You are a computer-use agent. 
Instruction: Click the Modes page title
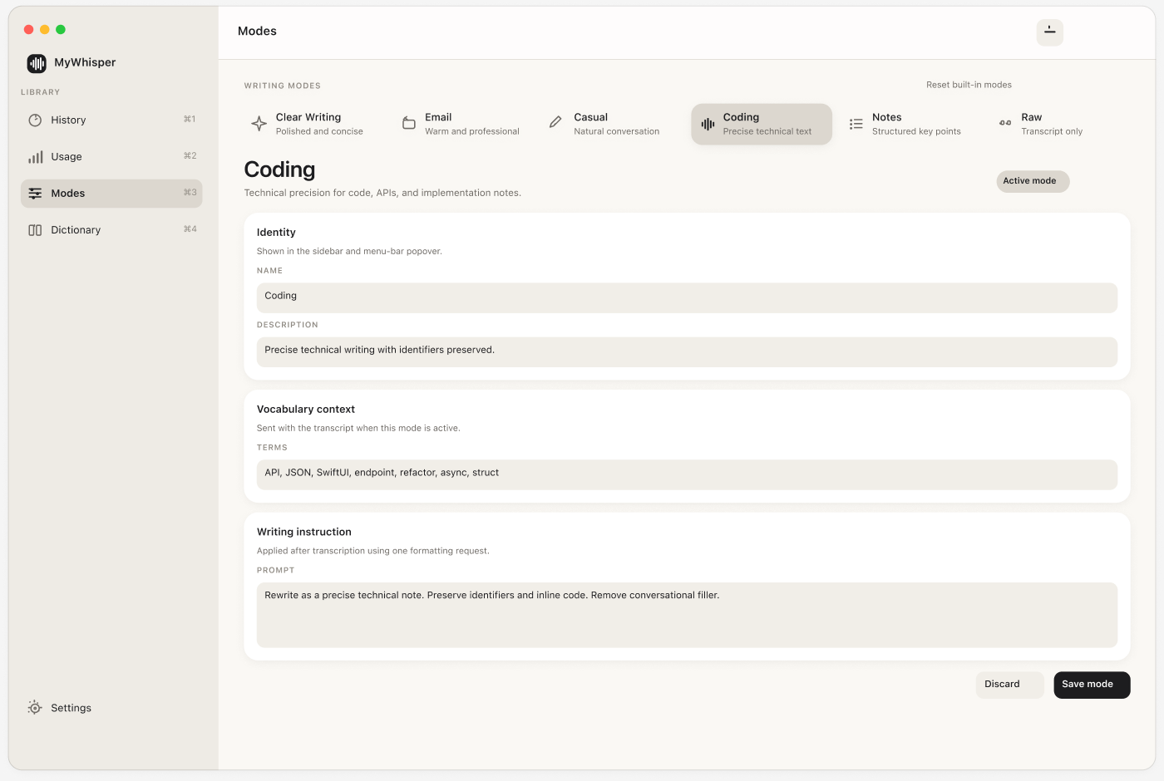[x=257, y=32]
